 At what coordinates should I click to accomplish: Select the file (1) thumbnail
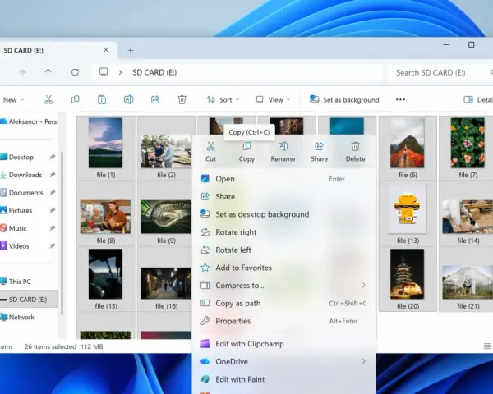pyautogui.click(x=105, y=143)
